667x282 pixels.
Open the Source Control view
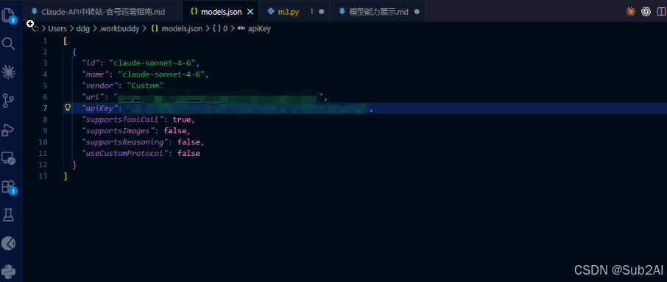pos(9,101)
